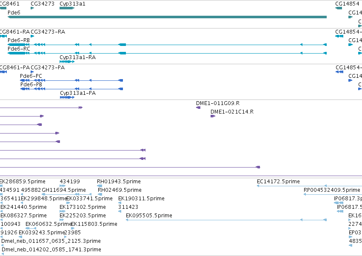The height and width of the screenshot is (256, 362).
Task: Click the EK286859.5prime EST label
Action: (23, 182)
